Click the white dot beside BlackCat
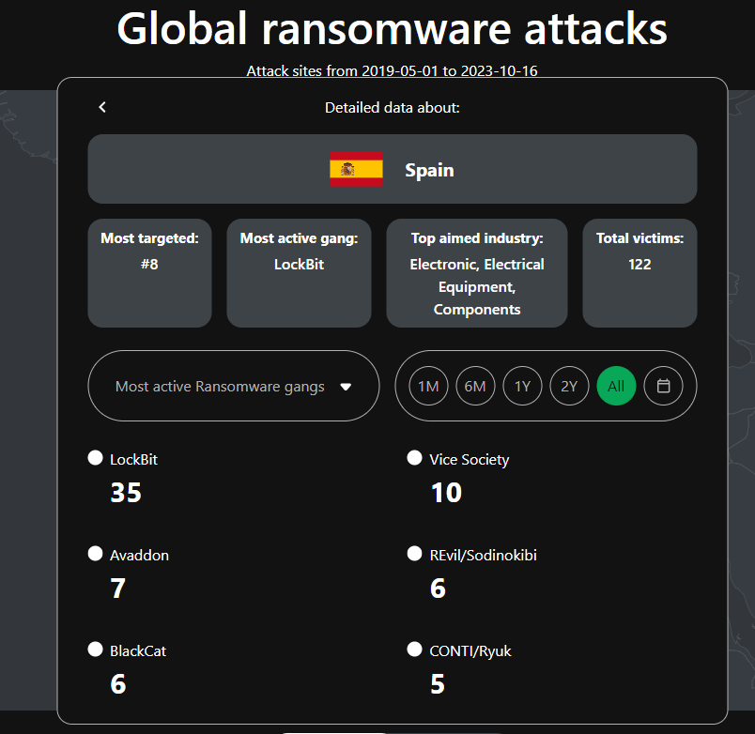Viewport: 755px width, 734px height. click(95, 650)
